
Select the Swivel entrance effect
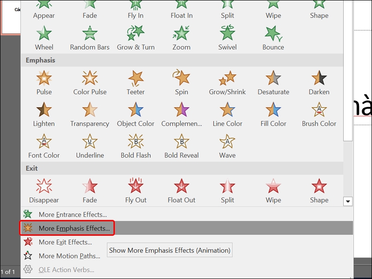(227, 38)
